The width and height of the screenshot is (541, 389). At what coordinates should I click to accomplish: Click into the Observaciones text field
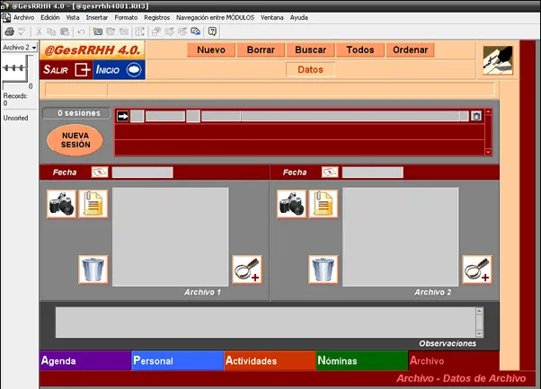(266, 323)
